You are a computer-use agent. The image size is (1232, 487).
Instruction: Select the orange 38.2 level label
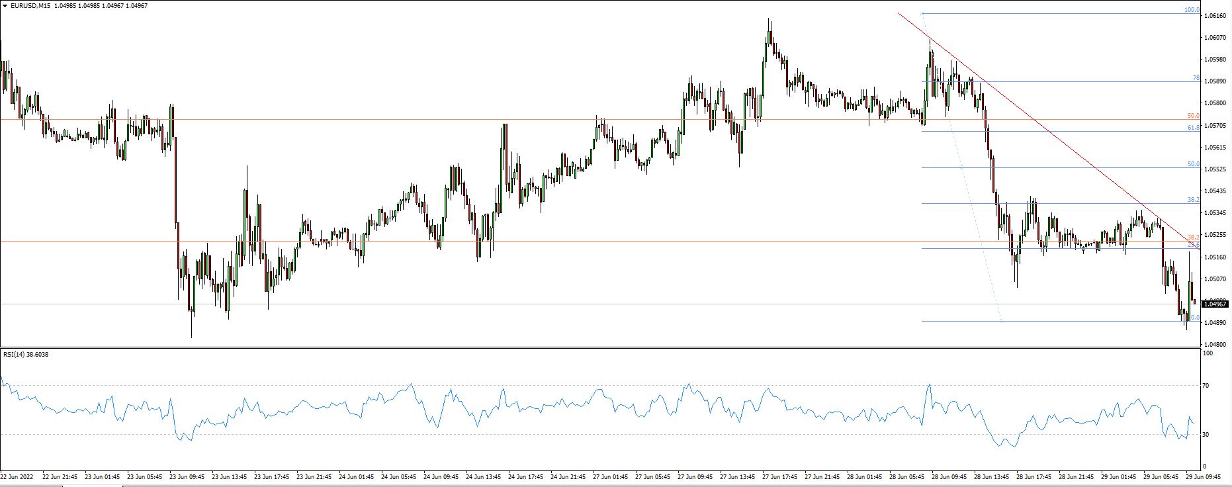click(1193, 238)
